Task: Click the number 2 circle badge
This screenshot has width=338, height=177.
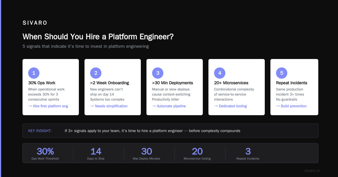Action: (x=96, y=73)
